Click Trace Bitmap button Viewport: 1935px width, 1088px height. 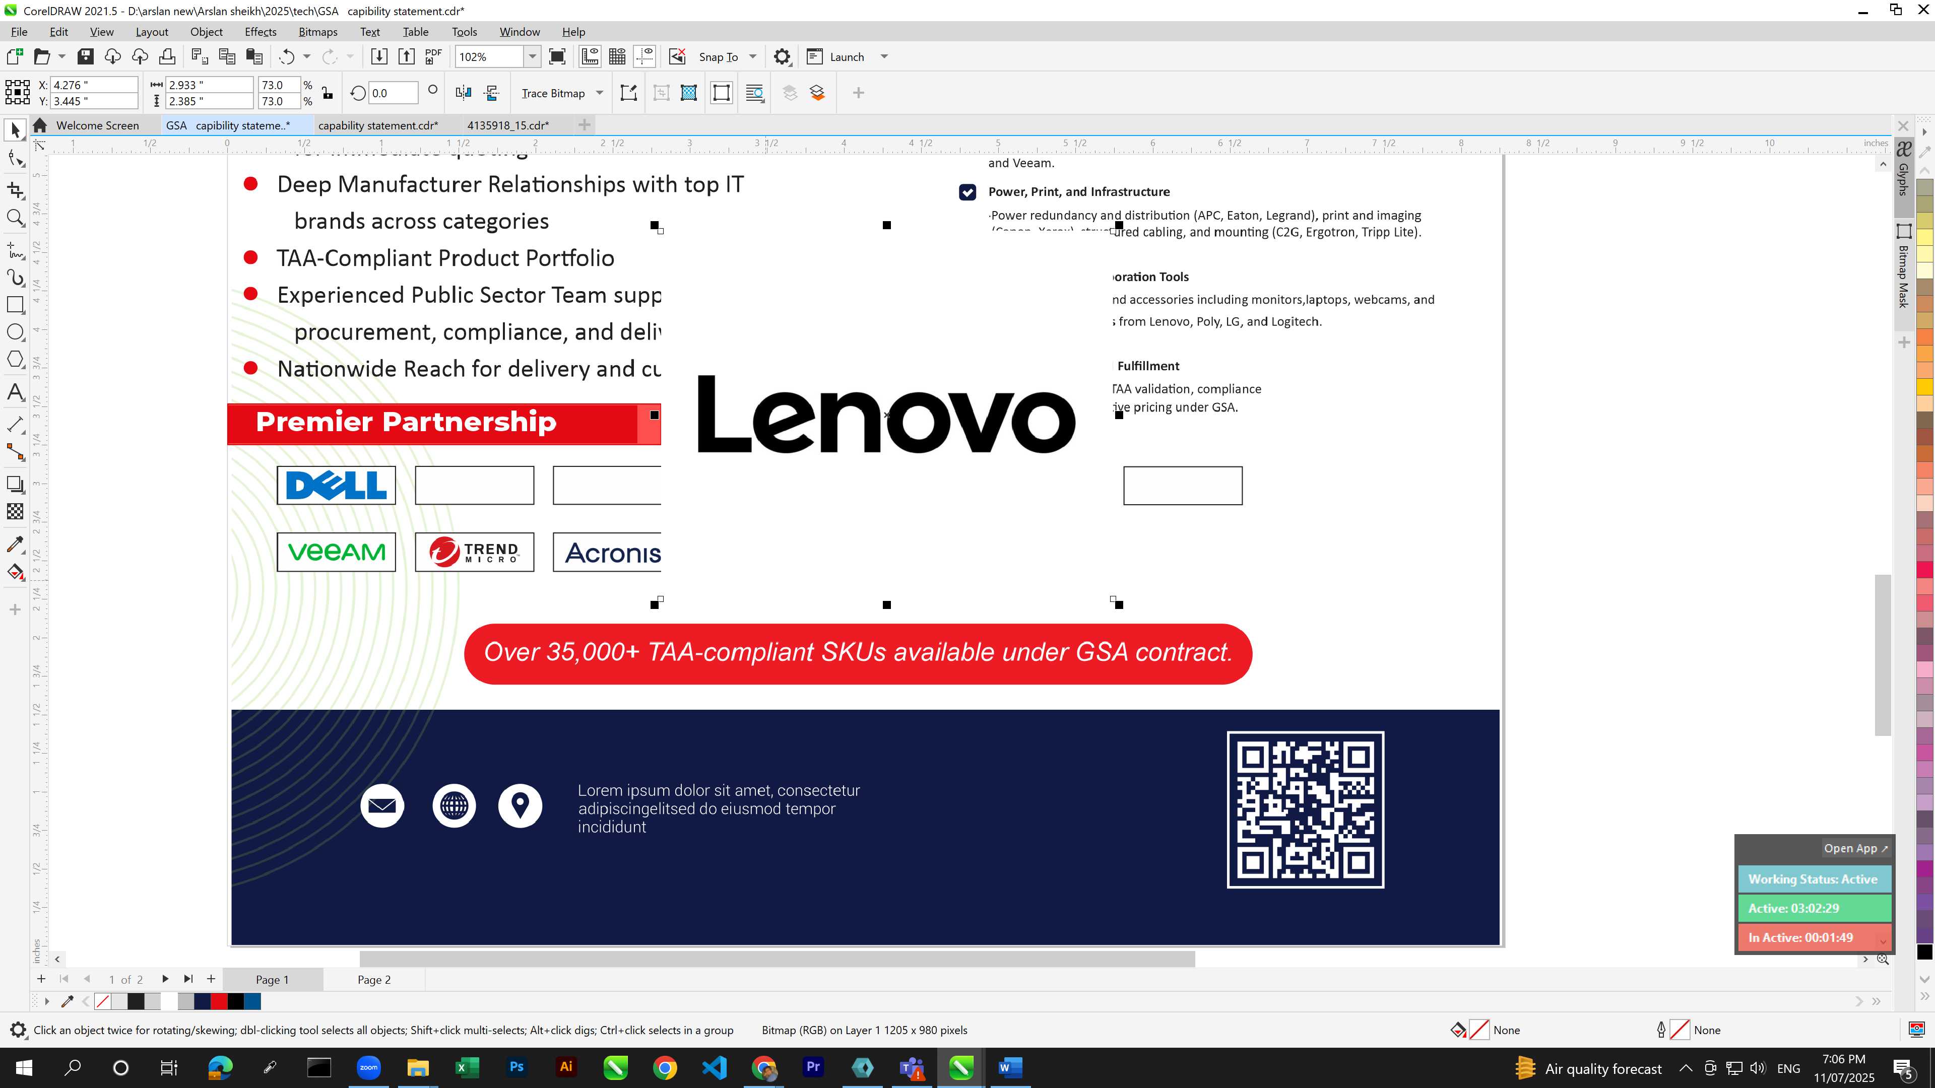pos(553,93)
